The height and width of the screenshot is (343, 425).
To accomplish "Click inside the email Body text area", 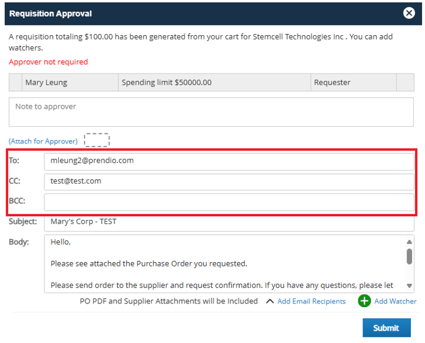I will pyautogui.click(x=224, y=263).
